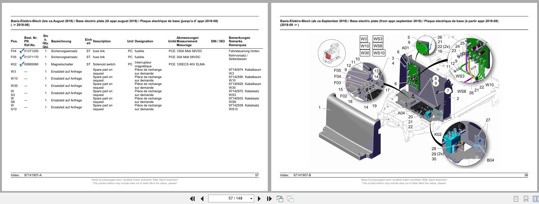Image resolution: width=539 pixels, height=204 pixels.
Task: Click the greyed next view icon
Action: coord(290,199)
